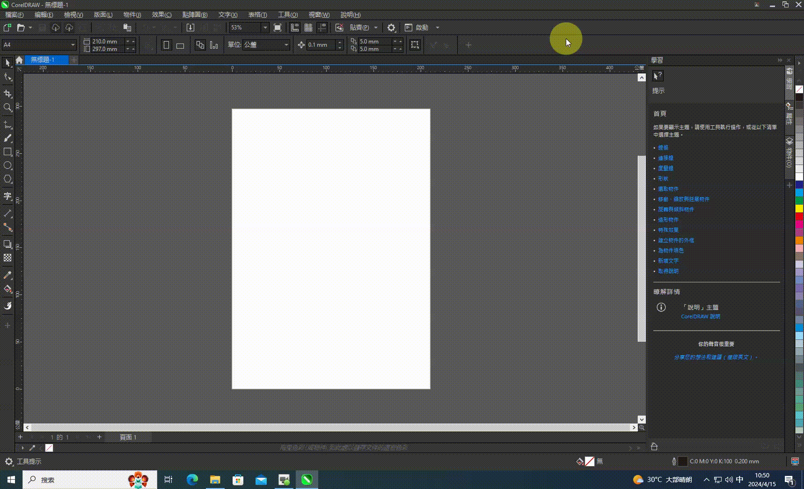Select the Freehand curve tool

click(7, 125)
